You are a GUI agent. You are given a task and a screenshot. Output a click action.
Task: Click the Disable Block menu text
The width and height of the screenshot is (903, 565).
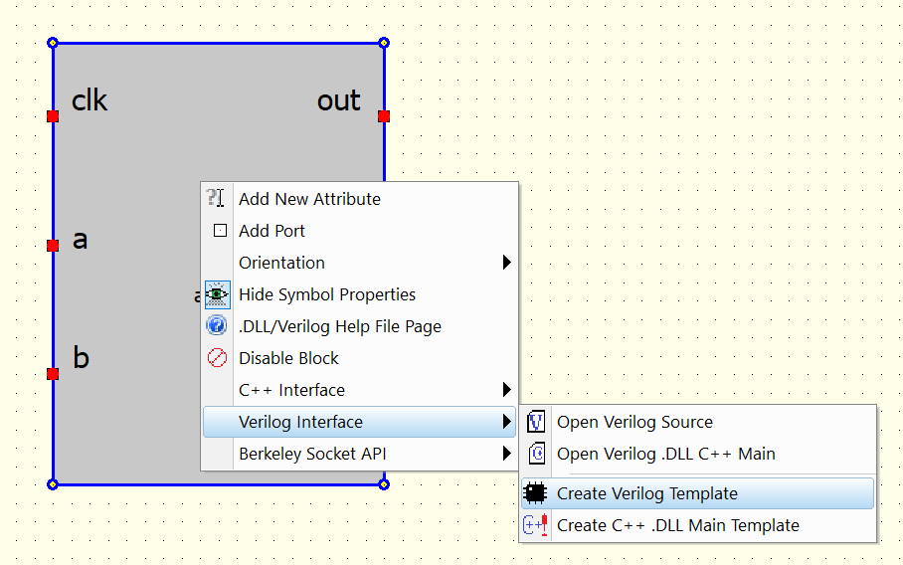pos(288,358)
